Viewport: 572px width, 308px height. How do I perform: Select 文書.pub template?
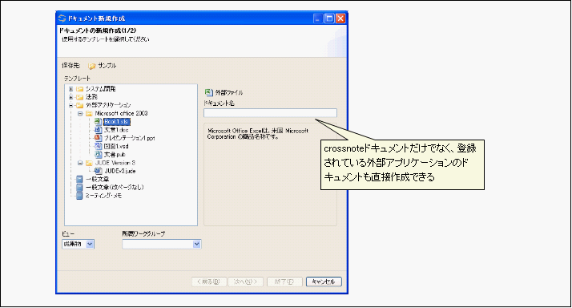[115, 155]
